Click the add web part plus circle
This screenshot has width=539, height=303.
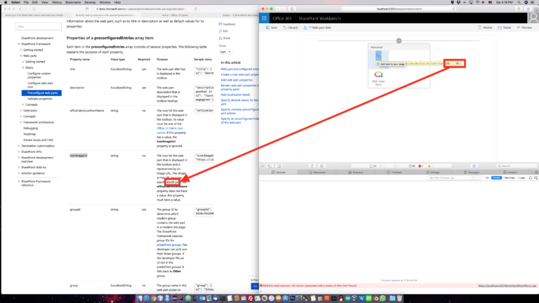pos(399,41)
